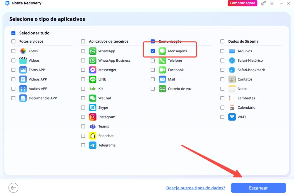Click the Safari-Histórico compass icon
This screenshot has width=294, height=196.
point(232,61)
